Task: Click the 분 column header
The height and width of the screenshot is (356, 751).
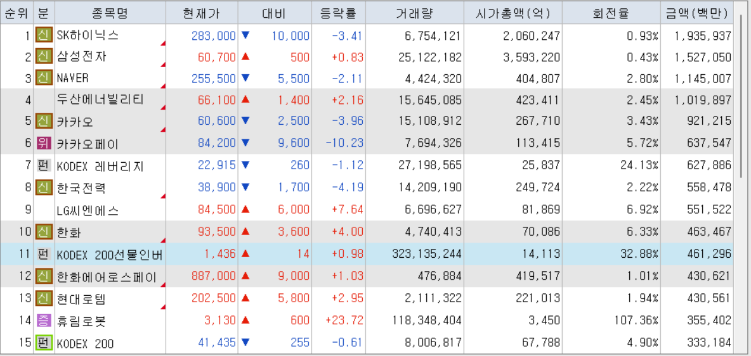Action: click(44, 13)
